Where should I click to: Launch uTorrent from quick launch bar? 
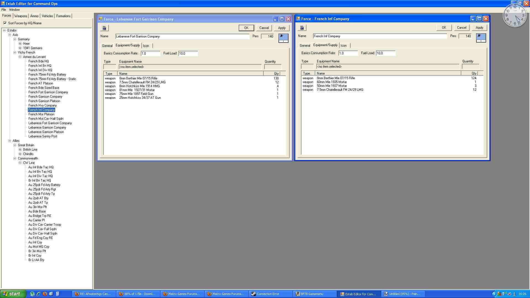click(32, 294)
